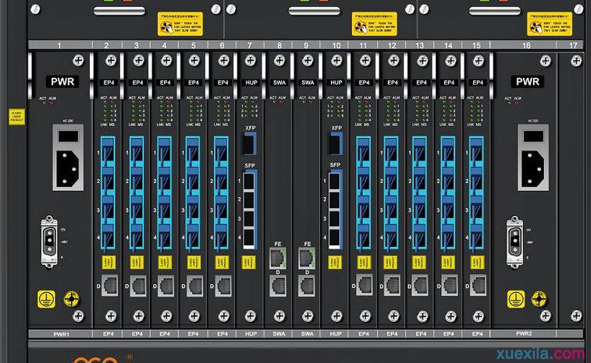Click the PWR2 label at the bottom
The image size is (591, 363).
coord(525,333)
